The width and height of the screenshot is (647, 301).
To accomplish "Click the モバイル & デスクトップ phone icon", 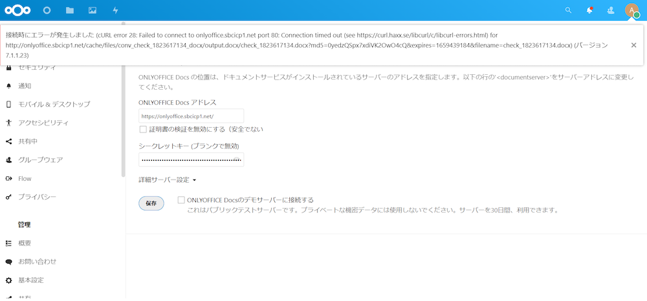I will pos(8,105).
